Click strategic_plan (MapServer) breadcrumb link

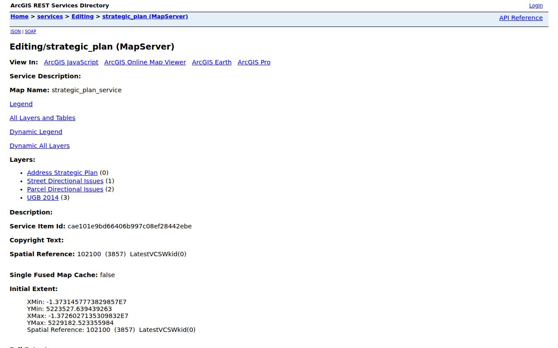pyautogui.click(x=145, y=17)
